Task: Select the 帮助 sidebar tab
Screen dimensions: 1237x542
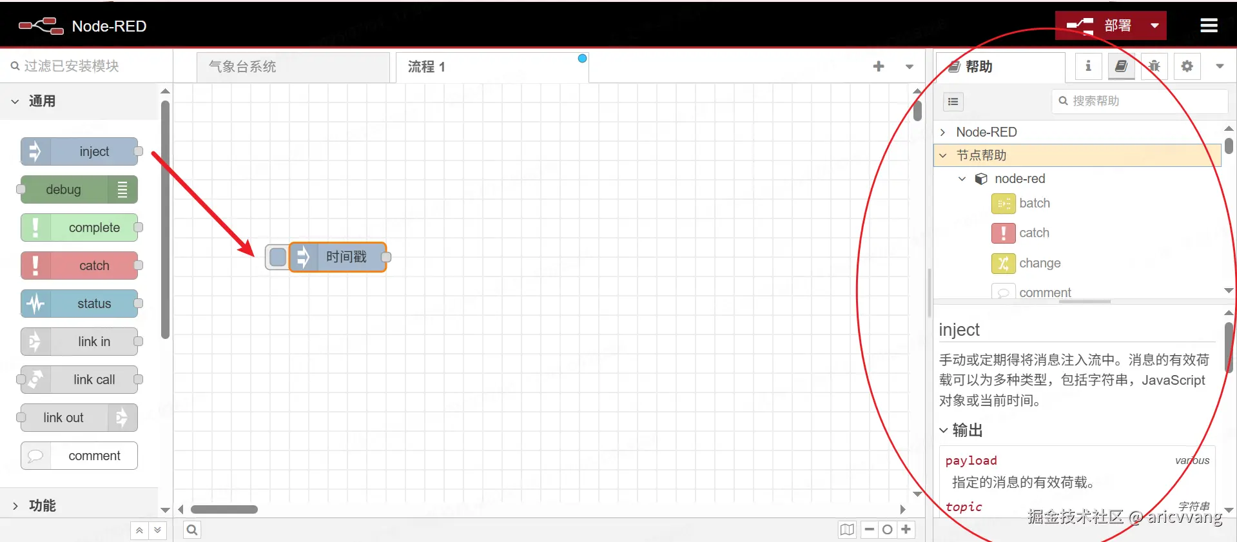Action: click(x=1000, y=67)
